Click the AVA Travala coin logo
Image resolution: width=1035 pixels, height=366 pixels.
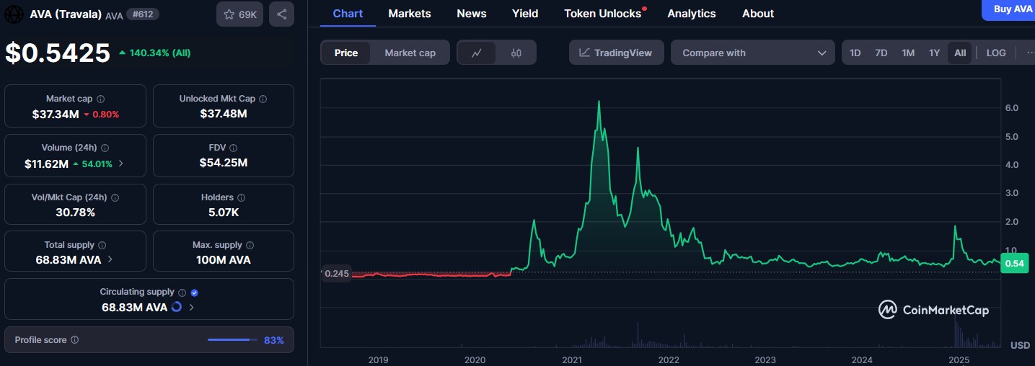(14, 14)
